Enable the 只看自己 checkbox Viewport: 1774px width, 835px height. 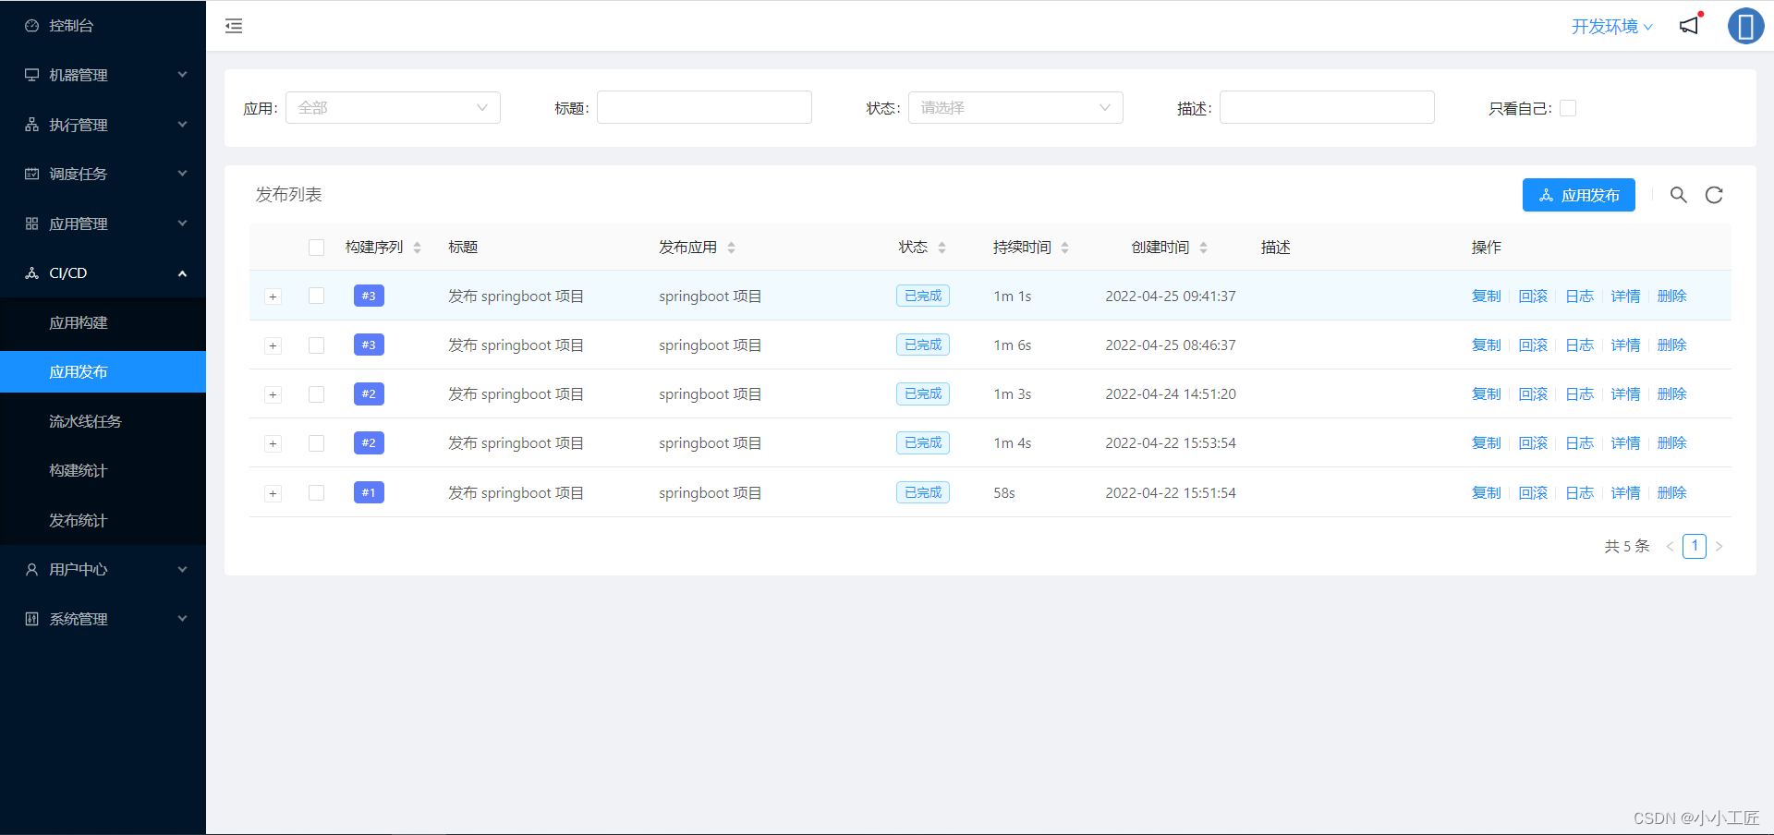(x=1568, y=108)
